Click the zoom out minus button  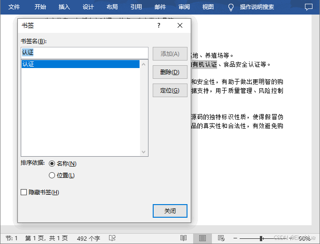click(235, 238)
